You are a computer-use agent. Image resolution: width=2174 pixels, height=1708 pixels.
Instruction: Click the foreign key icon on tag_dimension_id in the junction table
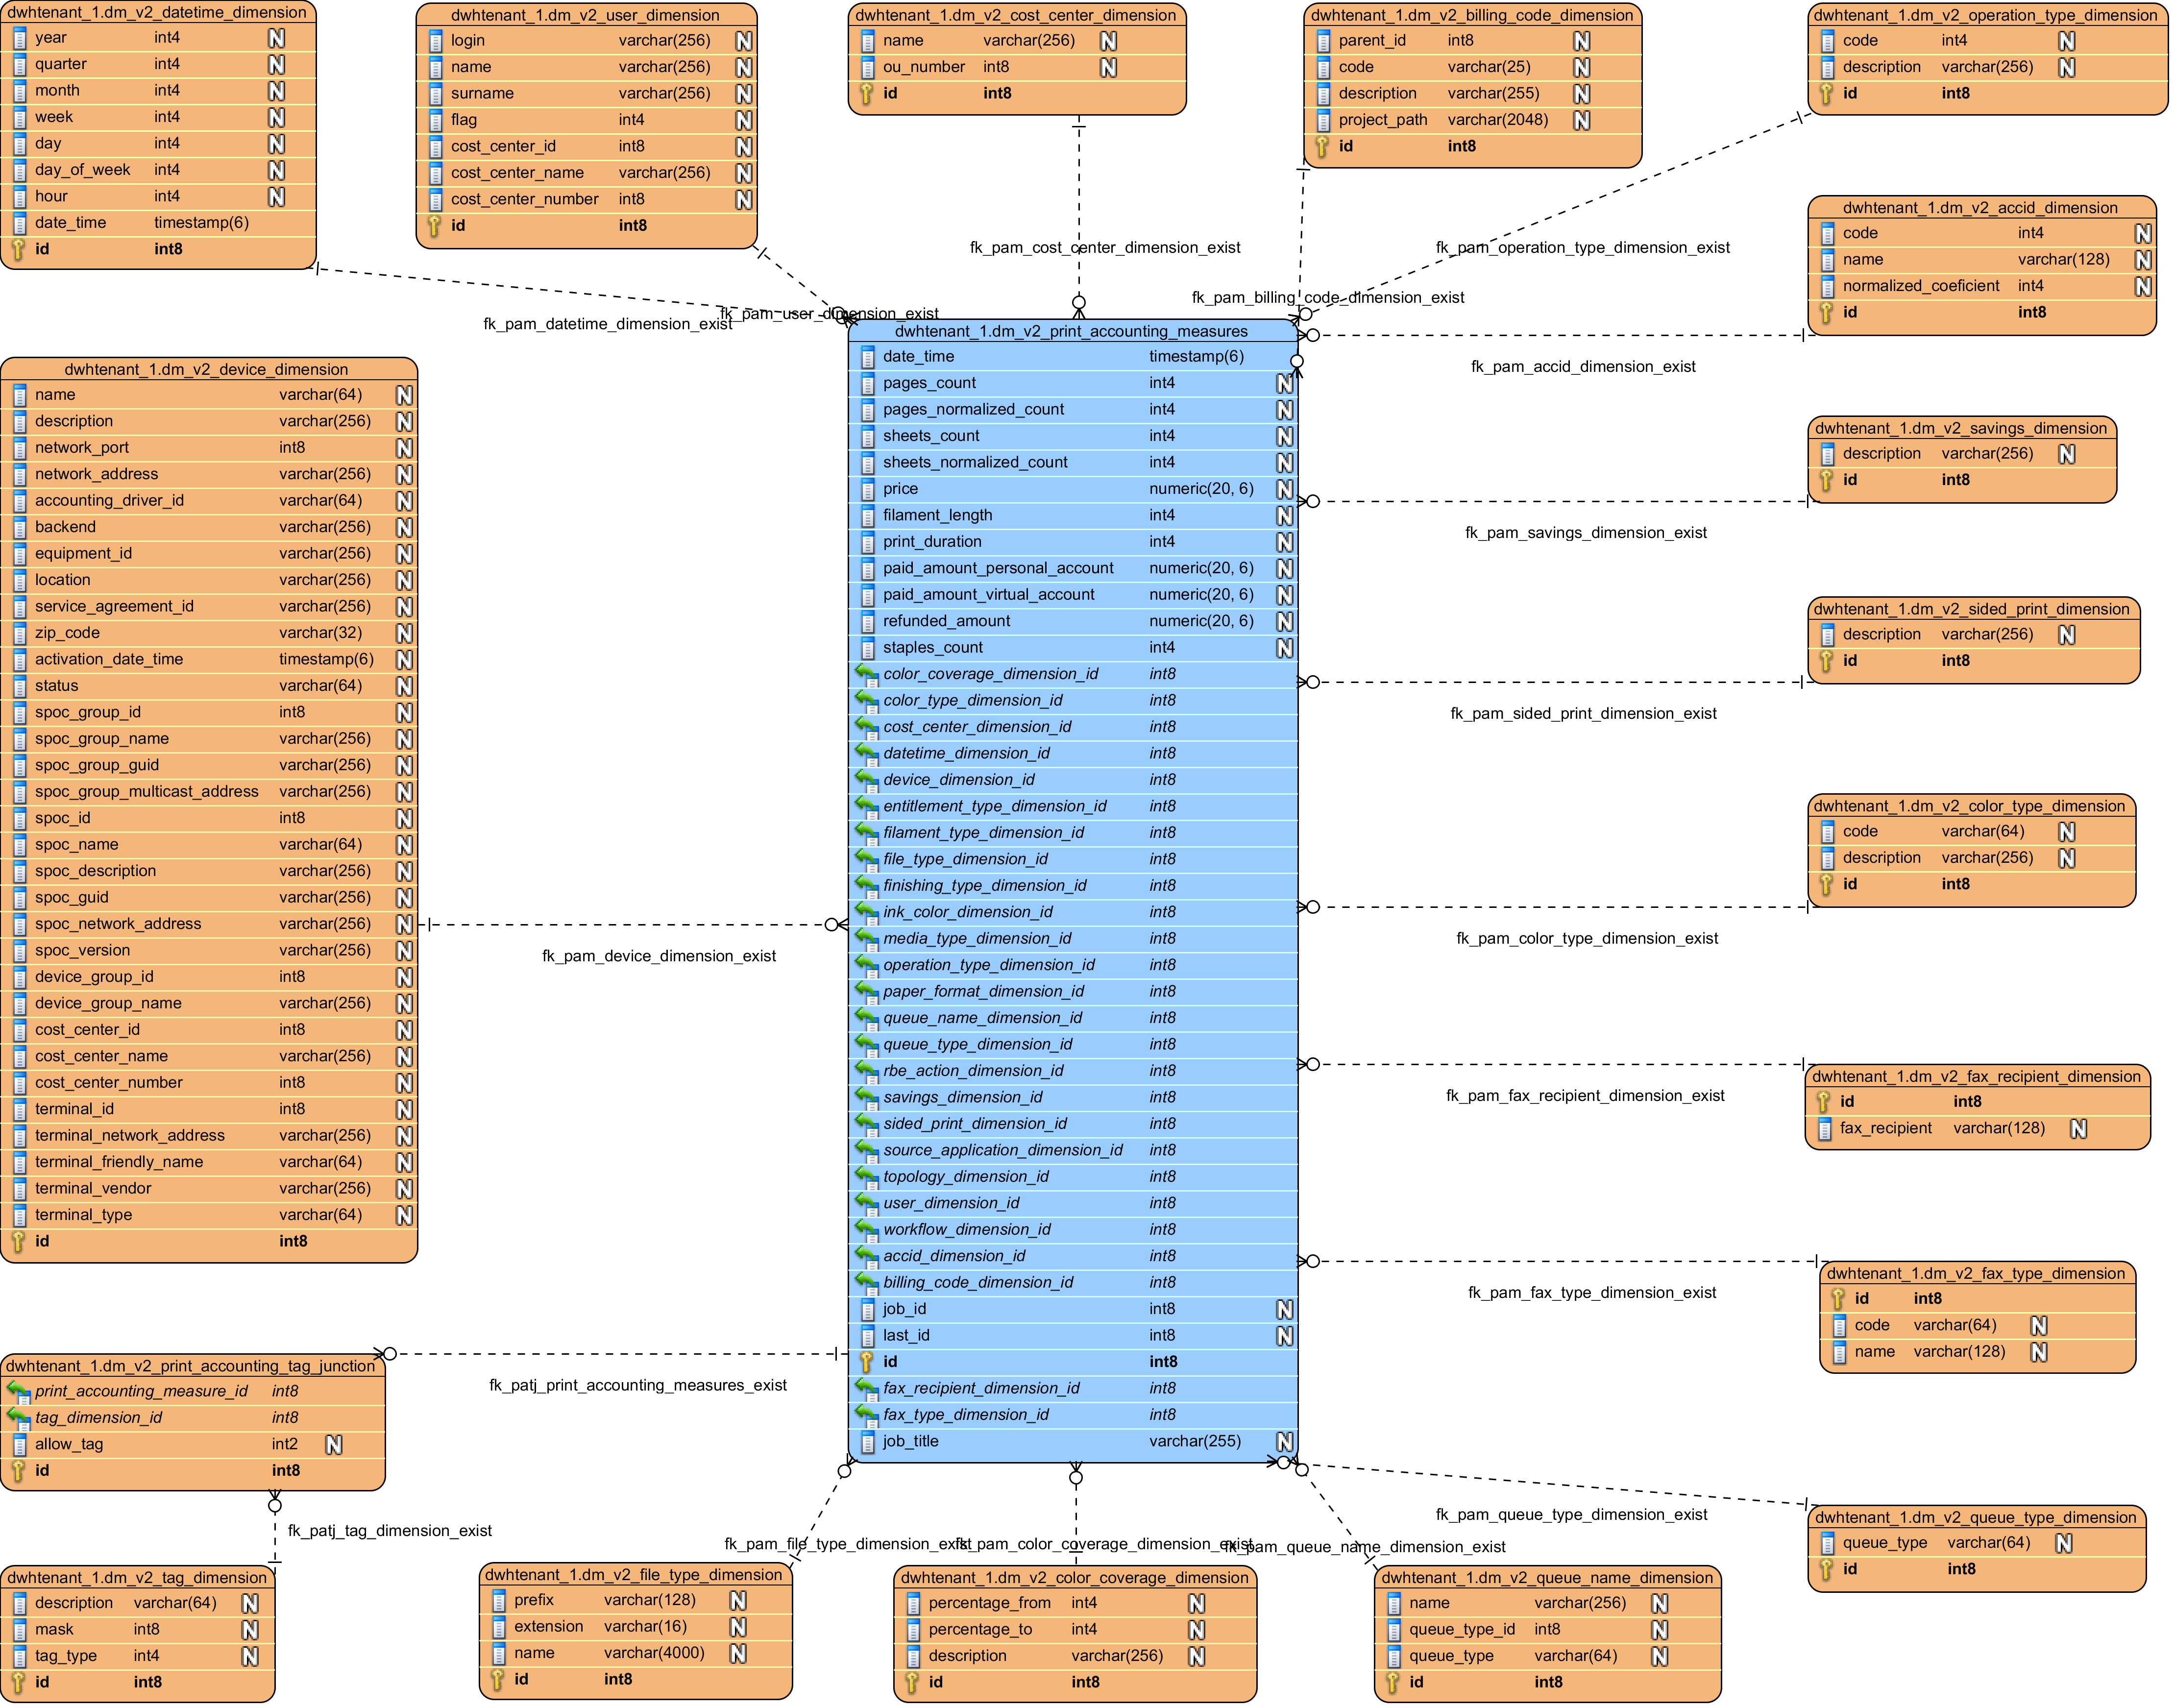pyautogui.click(x=18, y=1417)
